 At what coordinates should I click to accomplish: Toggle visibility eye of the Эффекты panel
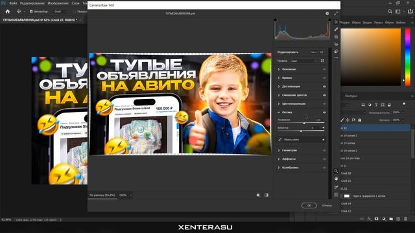coord(324,159)
